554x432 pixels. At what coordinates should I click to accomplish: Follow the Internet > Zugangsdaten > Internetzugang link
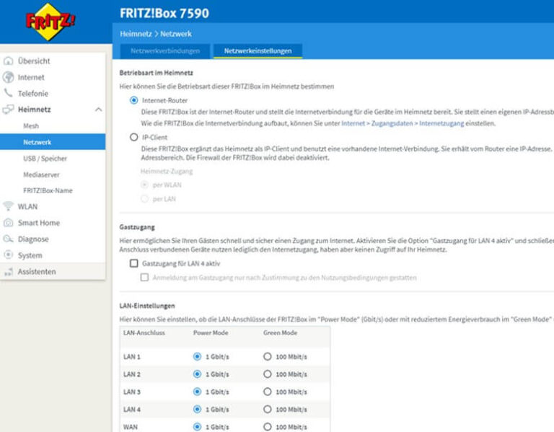pyautogui.click(x=408, y=123)
